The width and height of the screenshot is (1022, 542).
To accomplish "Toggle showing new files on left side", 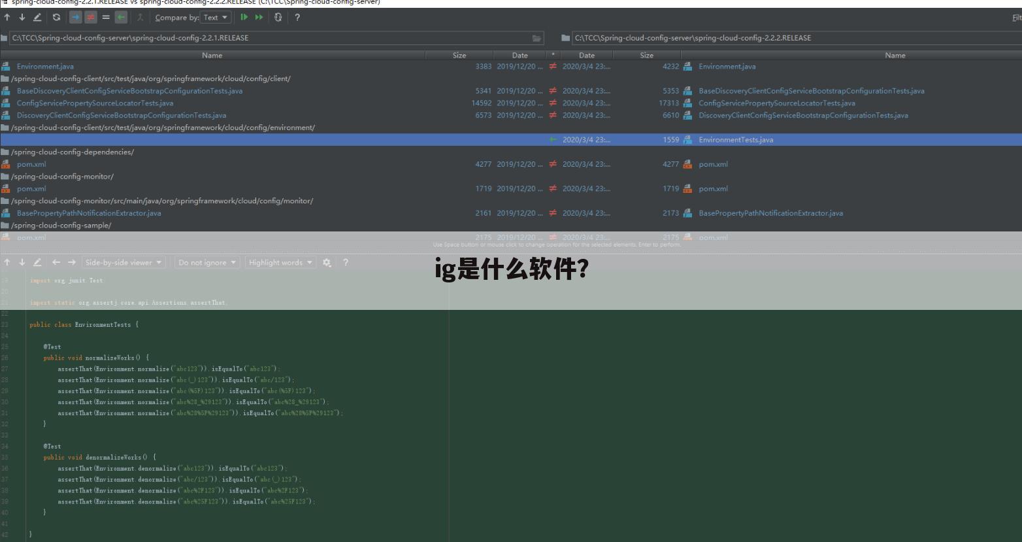I will 75,18.
